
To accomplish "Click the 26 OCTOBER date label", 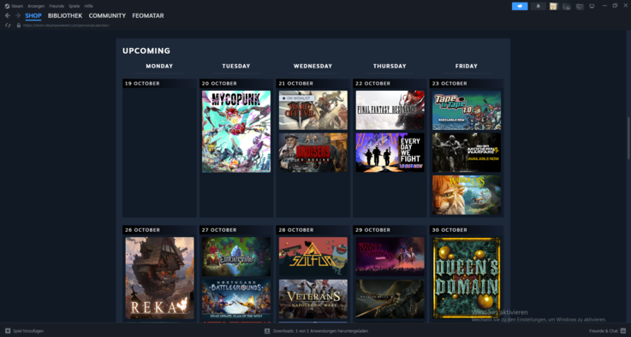I will 142,229.
